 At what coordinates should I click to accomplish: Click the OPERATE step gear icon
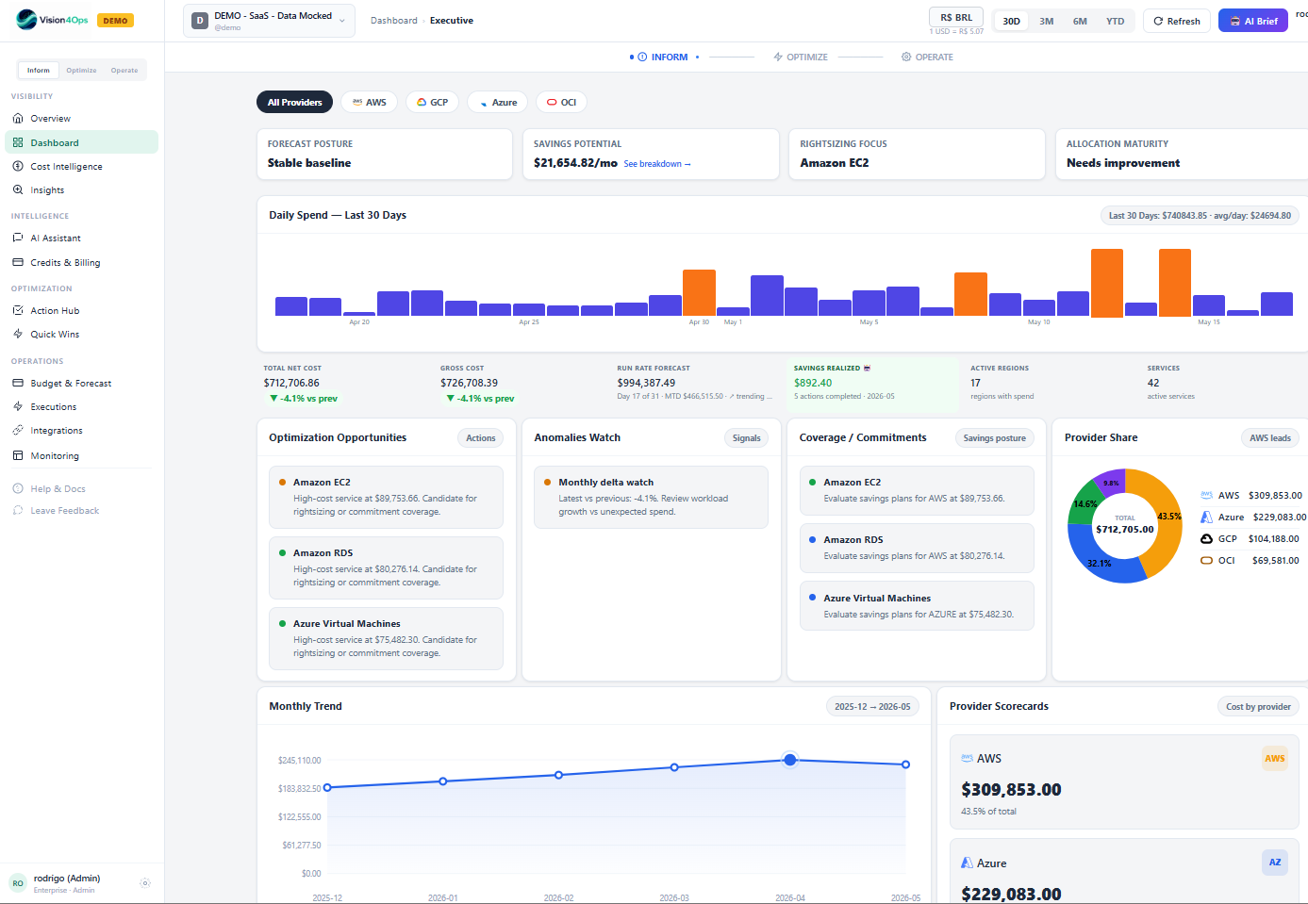[906, 58]
